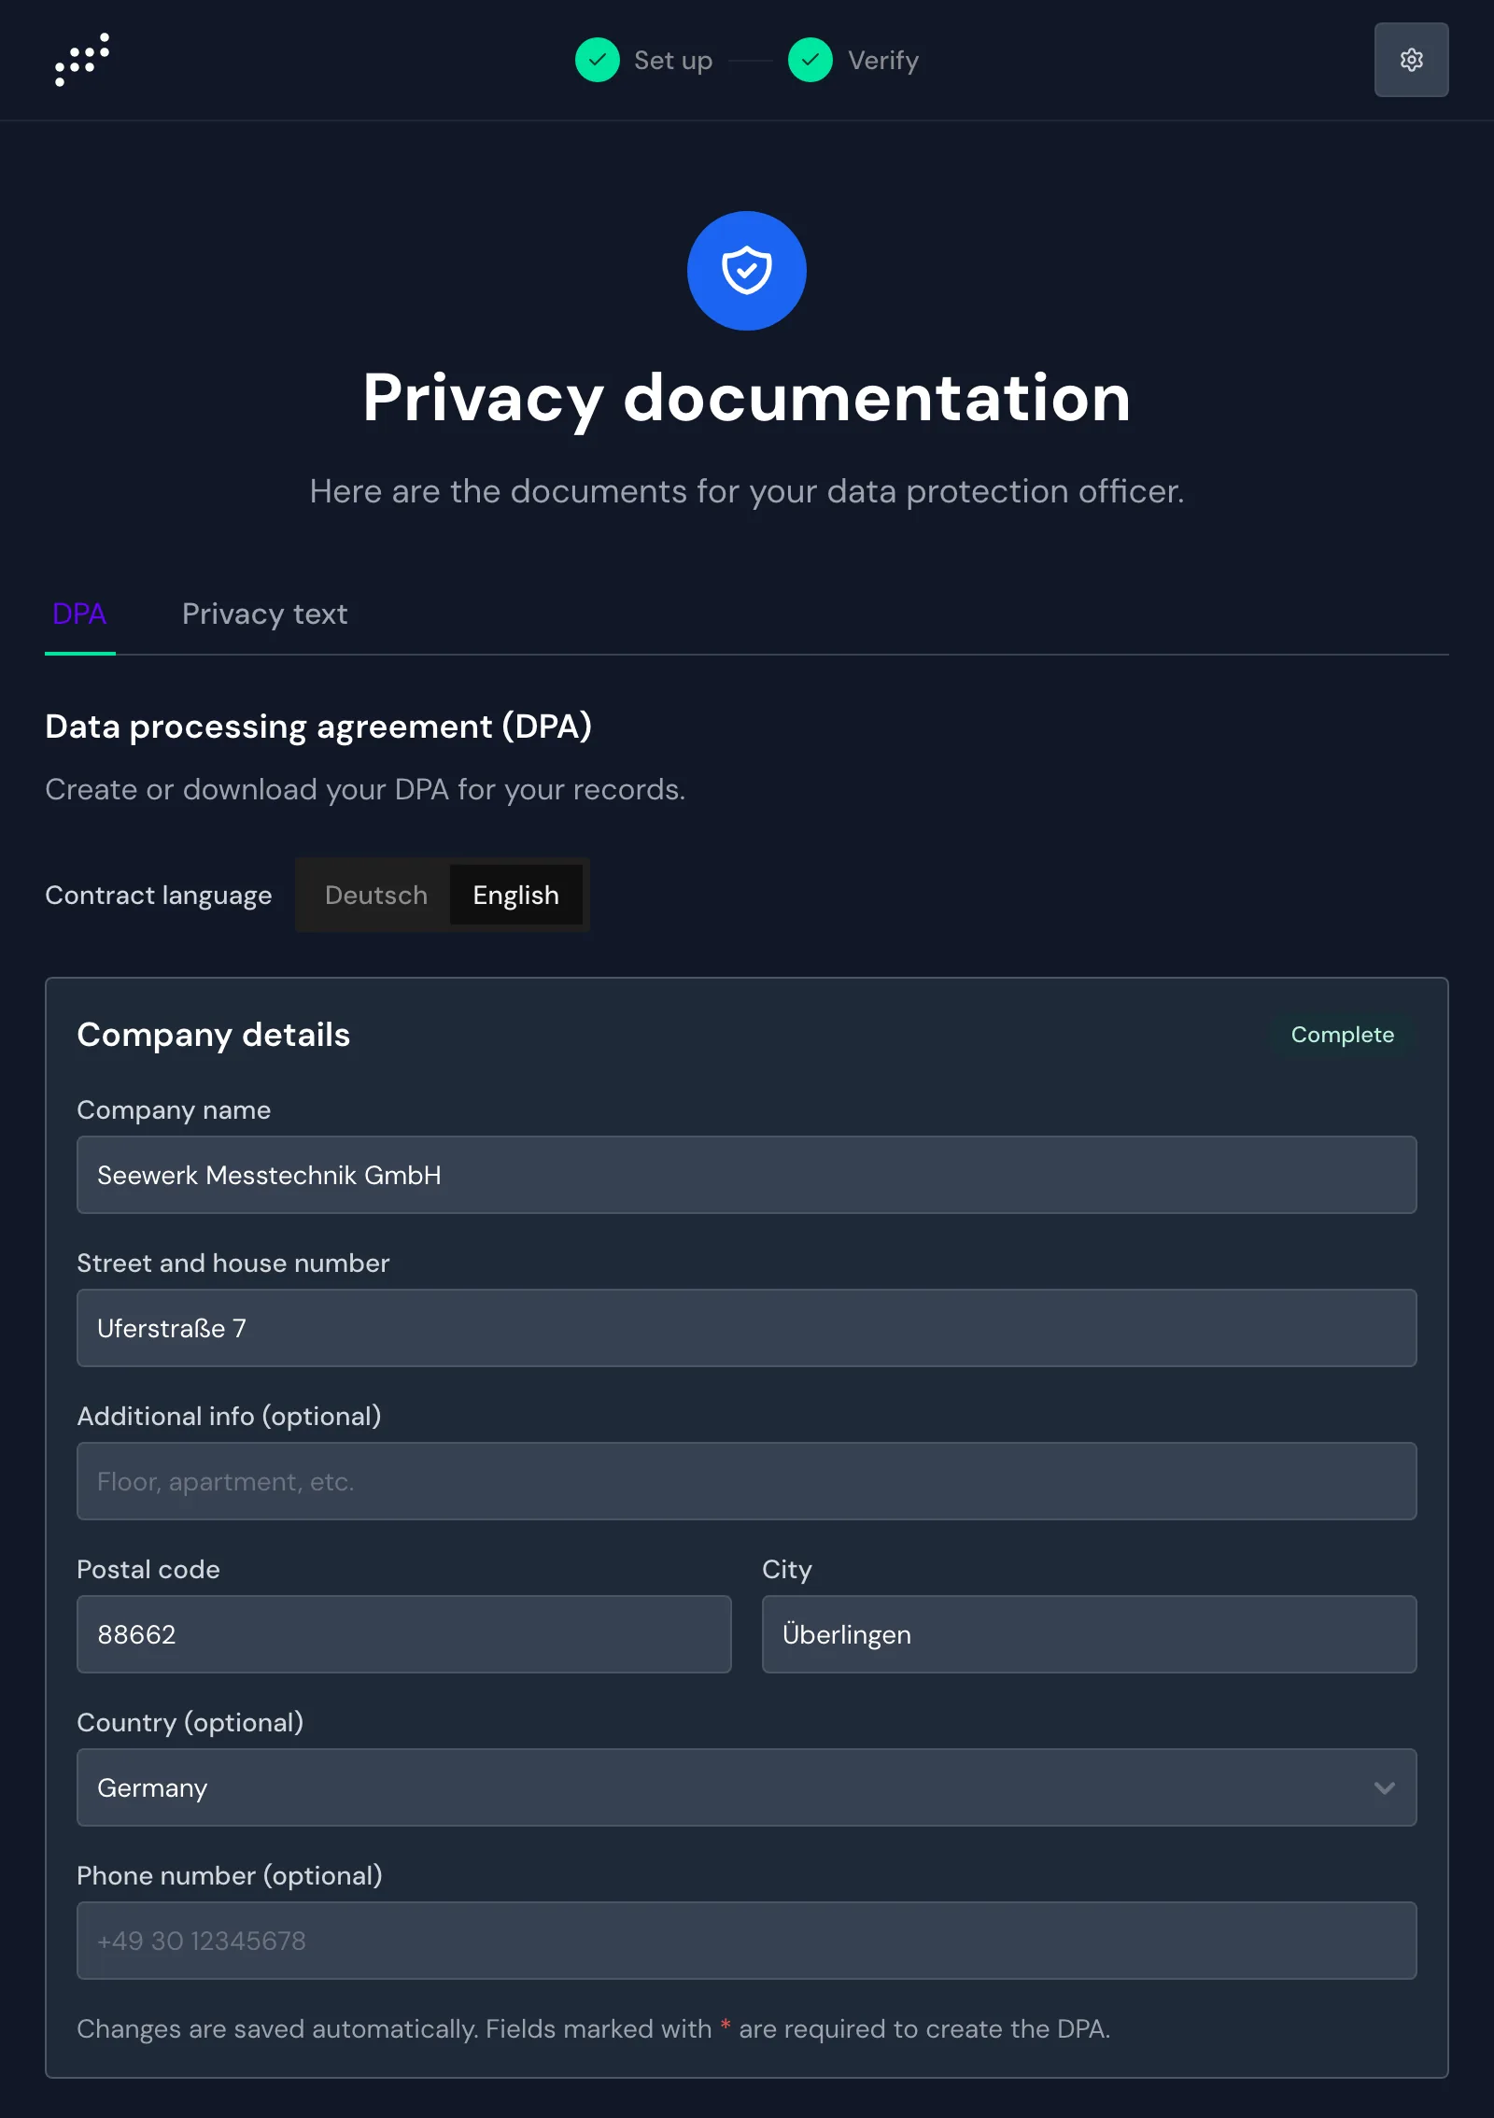Click the 'Contract language' label
Image resolution: width=1494 pixels, height=2118 pixels.
coord(159,895)
